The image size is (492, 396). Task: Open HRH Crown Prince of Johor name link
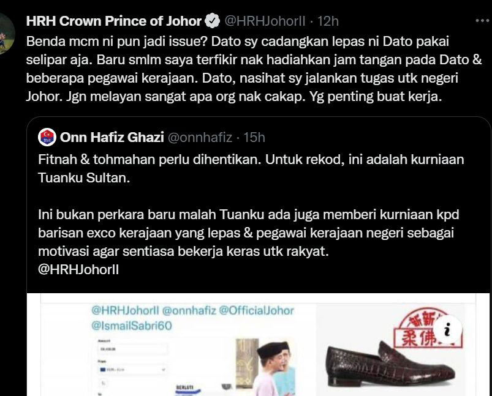tap(114, 21)
